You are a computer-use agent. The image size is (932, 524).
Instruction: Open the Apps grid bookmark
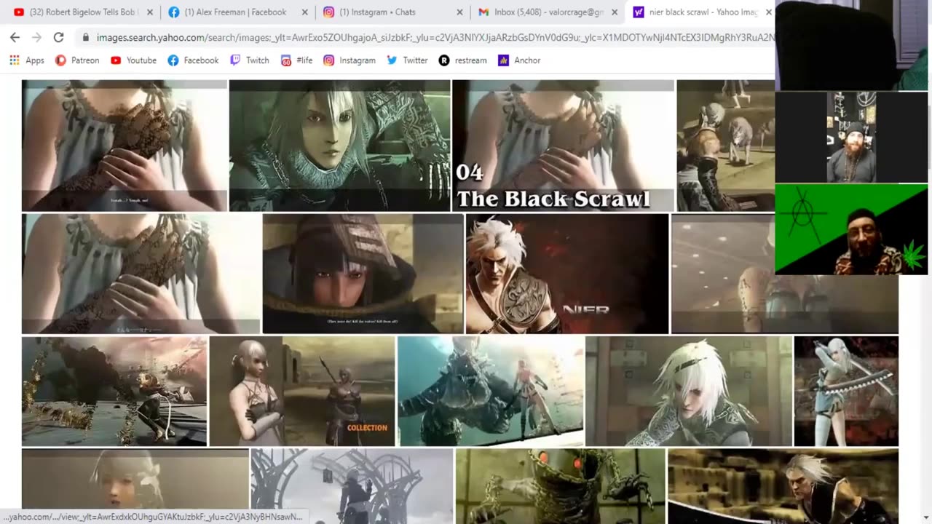pos(27,60)
